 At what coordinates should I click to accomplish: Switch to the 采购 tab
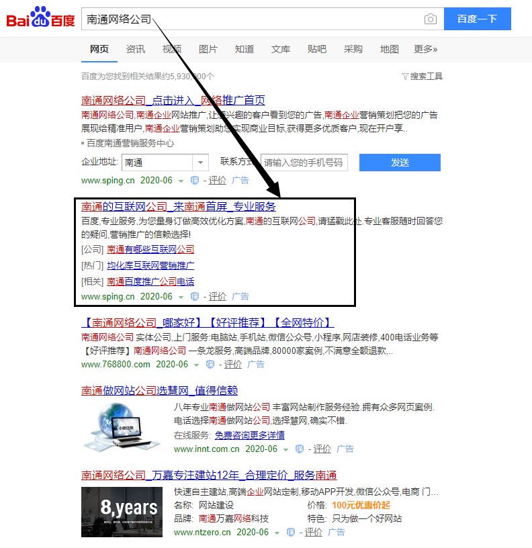click(x=353, y=49)
